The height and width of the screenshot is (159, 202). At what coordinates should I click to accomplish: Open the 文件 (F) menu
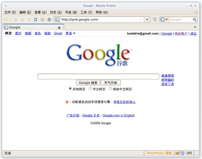10,12
